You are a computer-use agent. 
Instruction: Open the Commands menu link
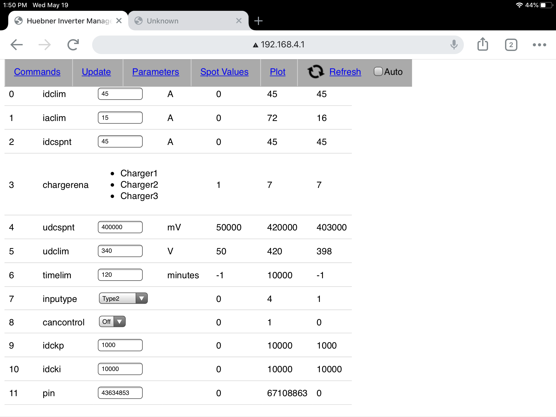[x=37, y=72]
